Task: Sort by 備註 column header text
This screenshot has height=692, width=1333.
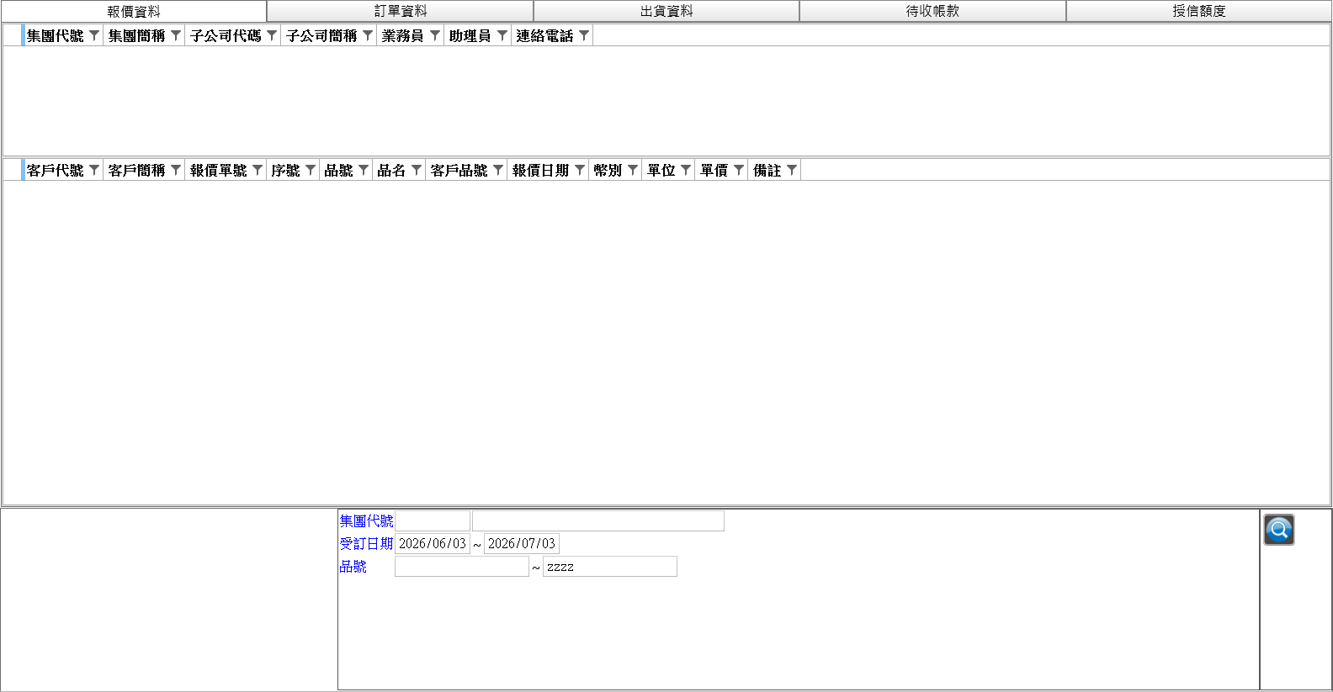Action: 767,170
